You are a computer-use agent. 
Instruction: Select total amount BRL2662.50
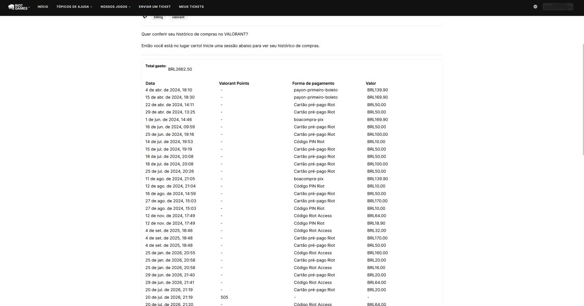coord(180,69)
